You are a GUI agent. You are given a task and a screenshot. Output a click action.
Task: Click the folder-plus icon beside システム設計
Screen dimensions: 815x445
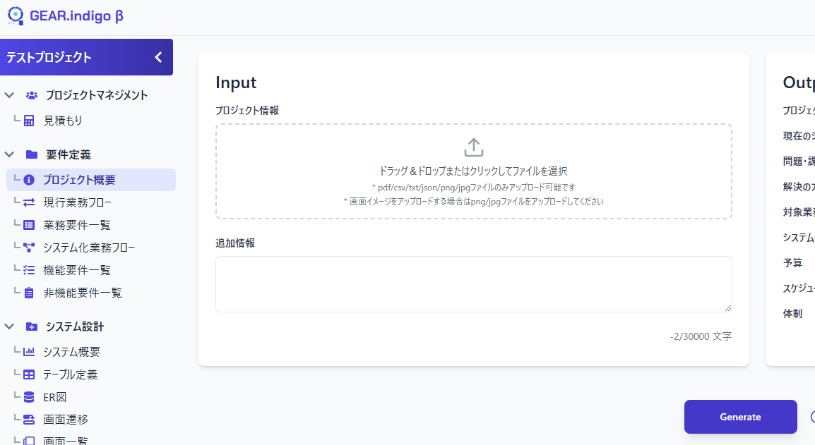point(32,327)
